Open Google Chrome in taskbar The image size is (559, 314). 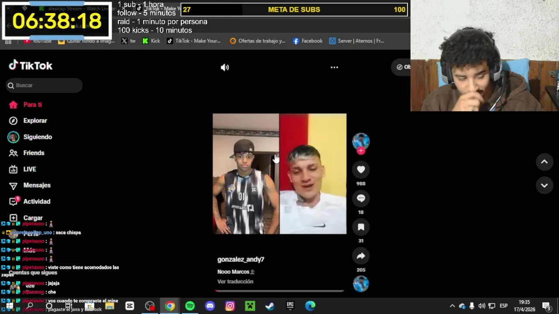[170, 306]
